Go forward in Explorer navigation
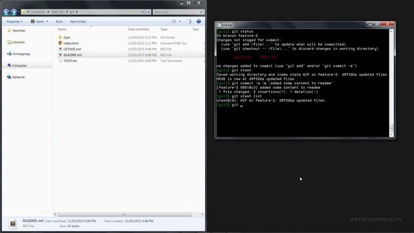This screenshot has height=233, width=414. click(x=14, y=12)
